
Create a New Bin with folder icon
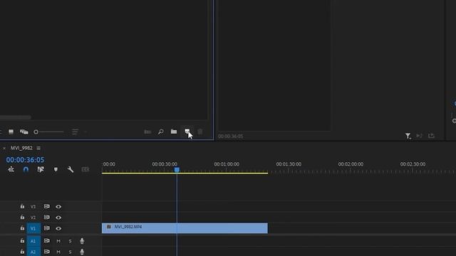click(x=174, y=132)
